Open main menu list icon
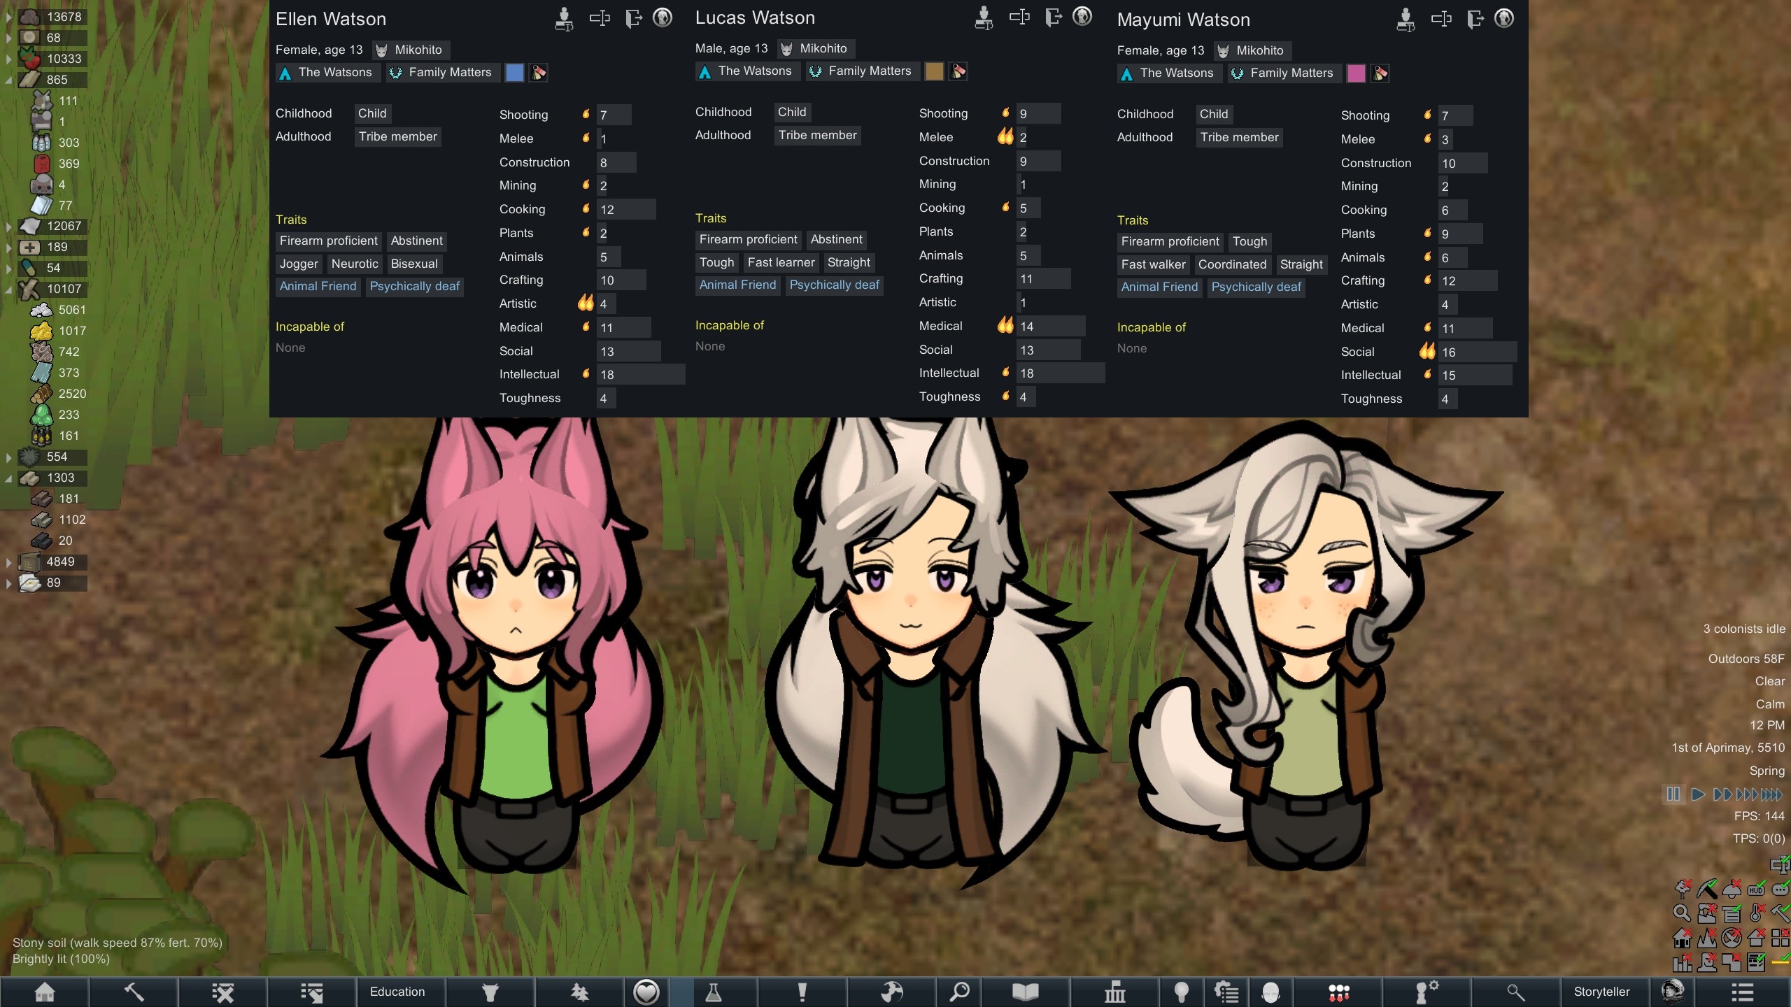This screenshot has width=1791, height=1007. point(1742,992)
